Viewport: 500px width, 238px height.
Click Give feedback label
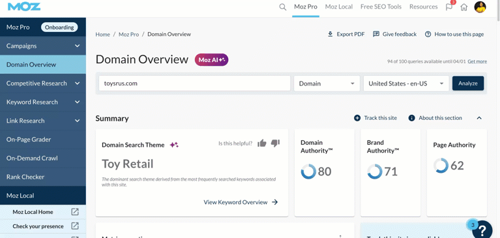[x=399, y=34]
